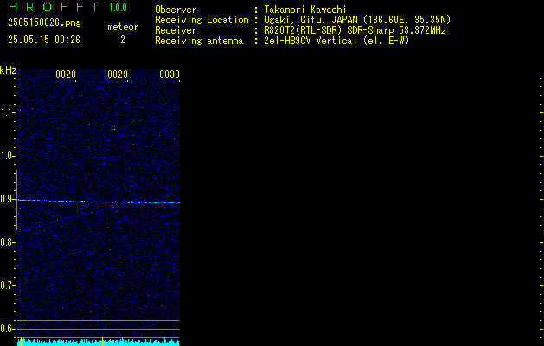Click the HROFFT title text
Image resolution: width=544 pixels, height=346 pixels.
54,7
